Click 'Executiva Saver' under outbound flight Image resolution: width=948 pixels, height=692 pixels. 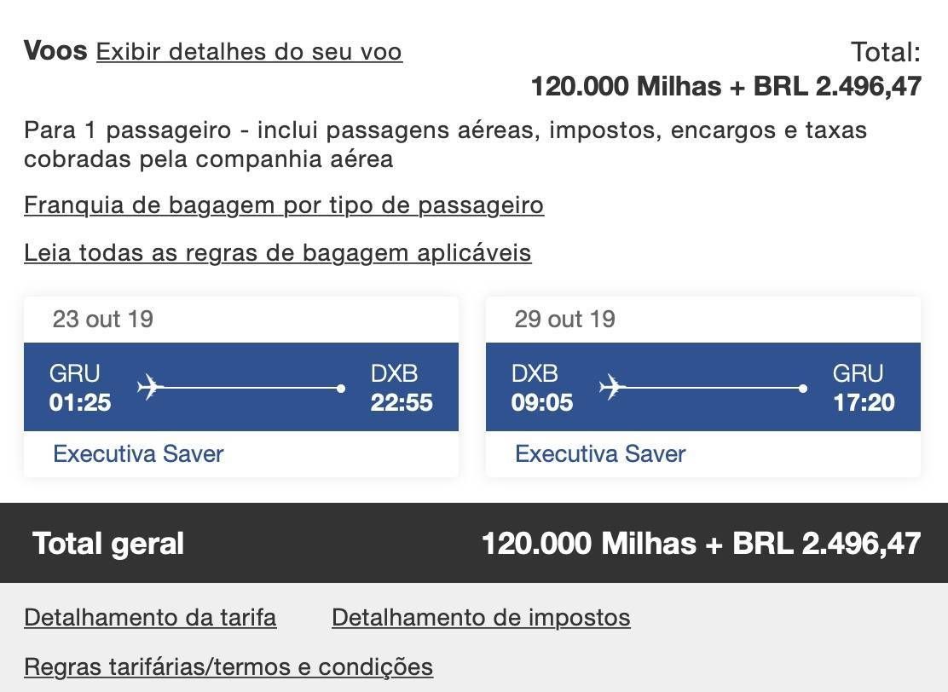(x=138, y=454)
